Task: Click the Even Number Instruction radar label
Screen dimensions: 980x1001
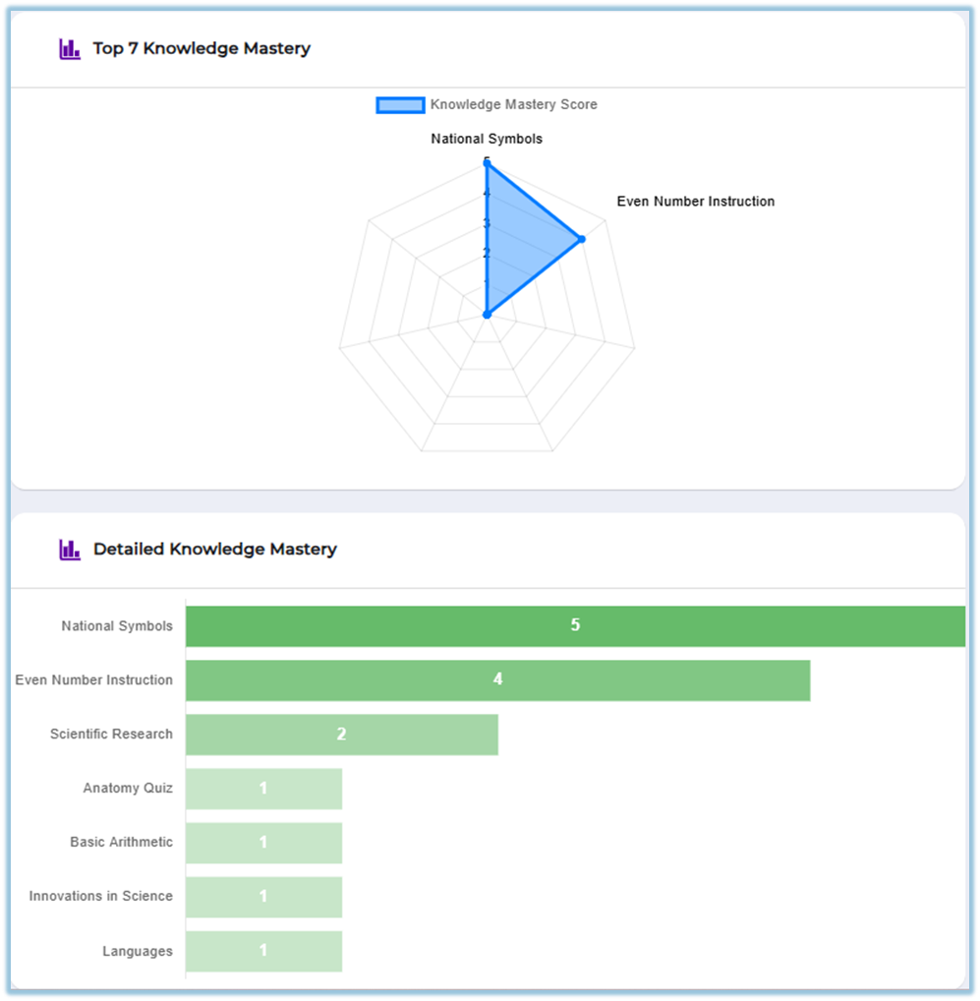Action: (x=695, y=202)
